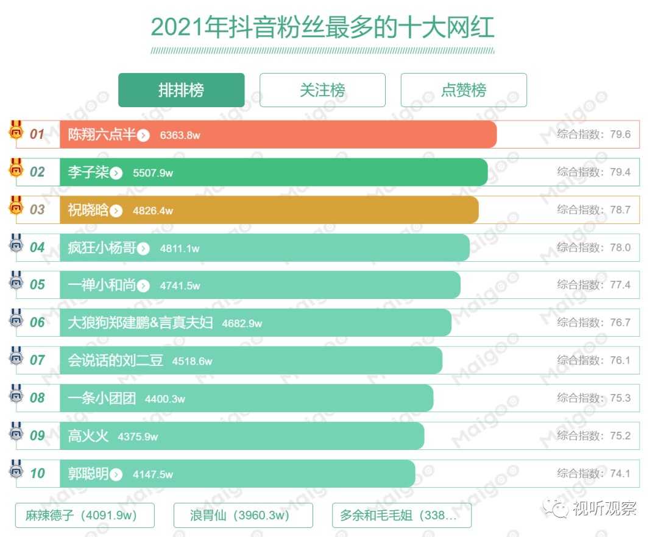Click 综合指数: 76.1 text

pyautogui.click(x=594, y=360)
